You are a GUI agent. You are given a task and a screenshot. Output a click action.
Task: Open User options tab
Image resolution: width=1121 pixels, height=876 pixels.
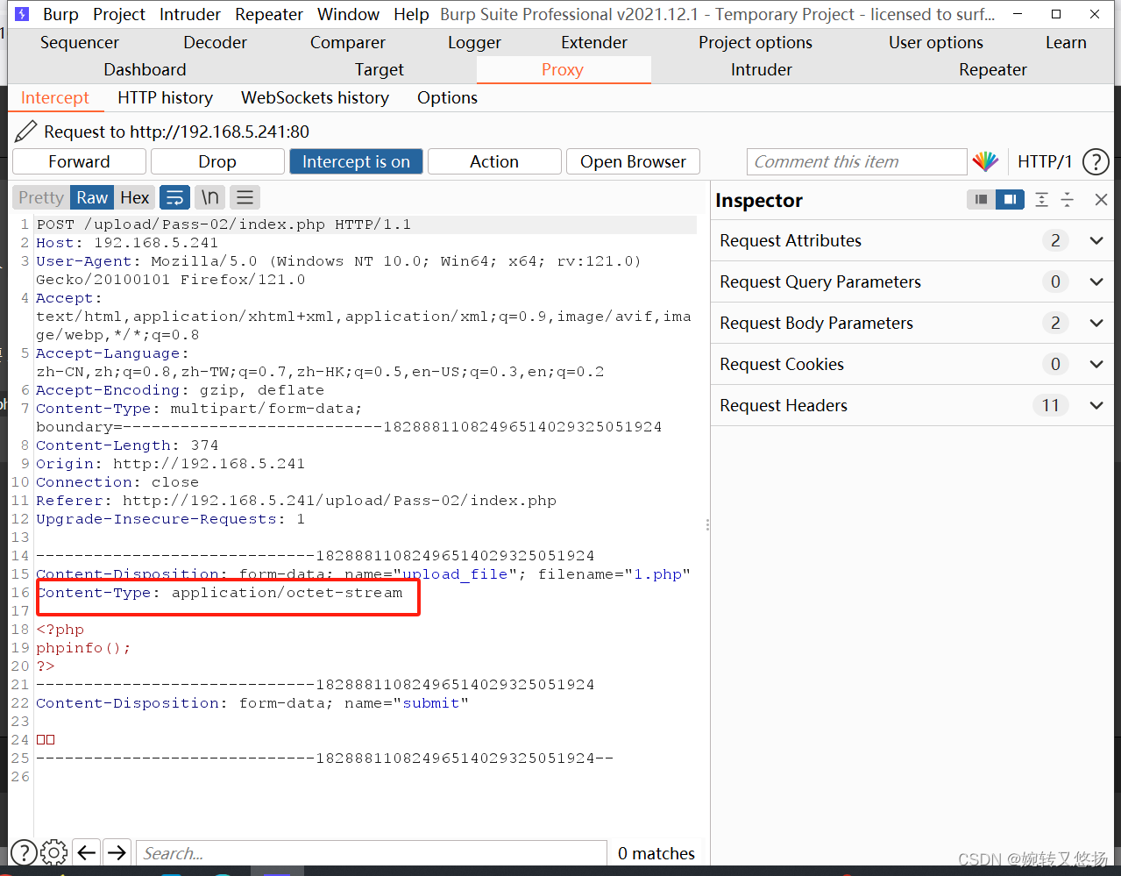[936, 42]
